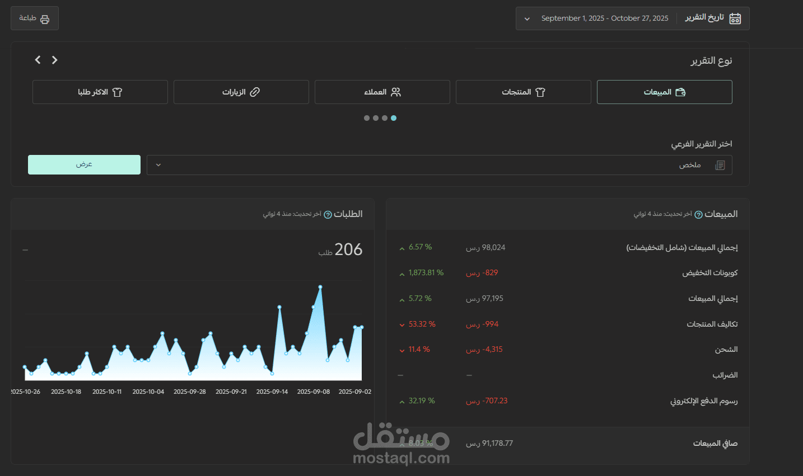
Task: Click the صافي المبيعات row label
Action: click(x=716, y=444)
